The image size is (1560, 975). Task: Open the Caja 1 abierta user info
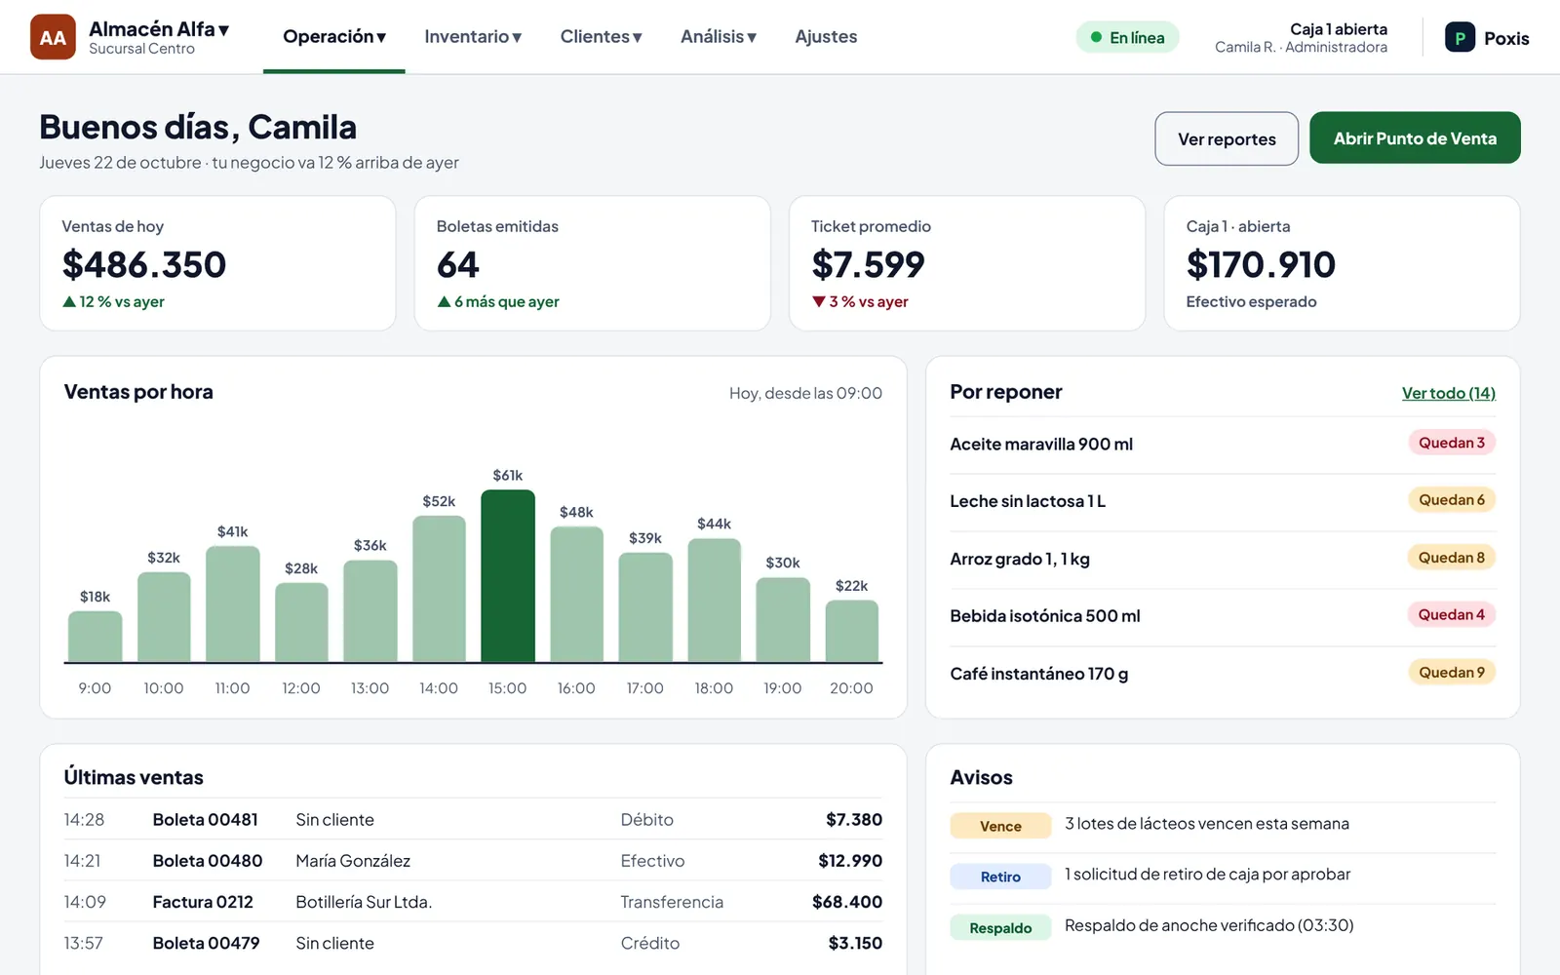[1301, 37]
